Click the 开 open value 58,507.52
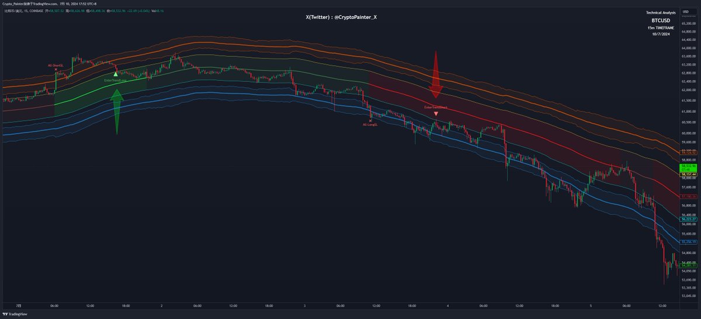This screenshot has height=319, width=701. [55, 11]
